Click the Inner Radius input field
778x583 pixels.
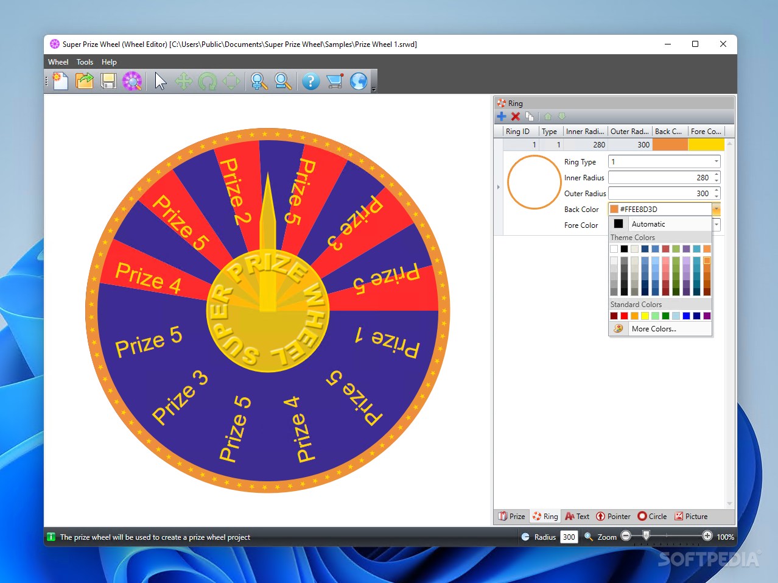click(660, 178)
